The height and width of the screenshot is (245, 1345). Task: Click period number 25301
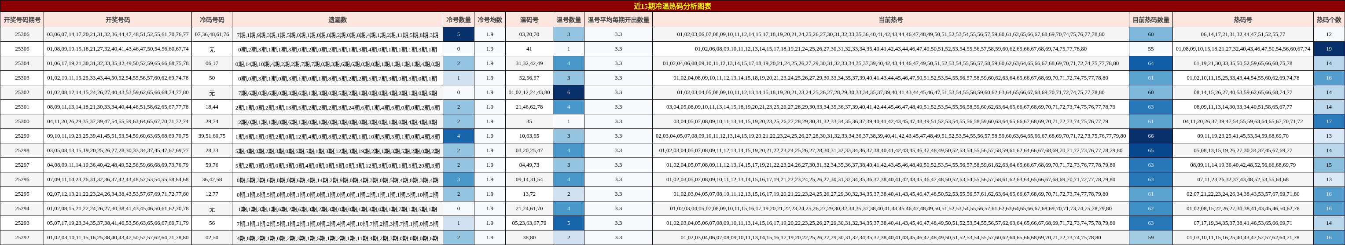[x=22, y=107]
